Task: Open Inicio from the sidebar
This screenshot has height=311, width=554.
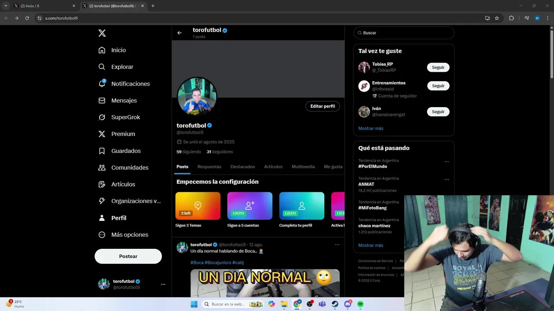Action: [112, 50]
